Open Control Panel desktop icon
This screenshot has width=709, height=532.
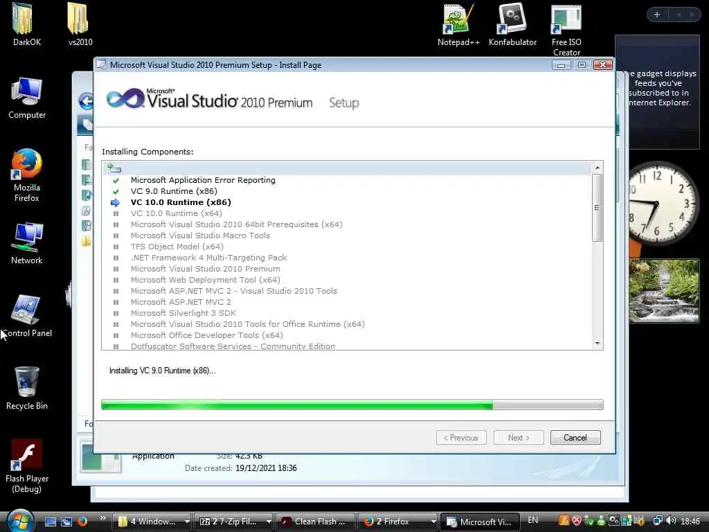tap(27, 316)
